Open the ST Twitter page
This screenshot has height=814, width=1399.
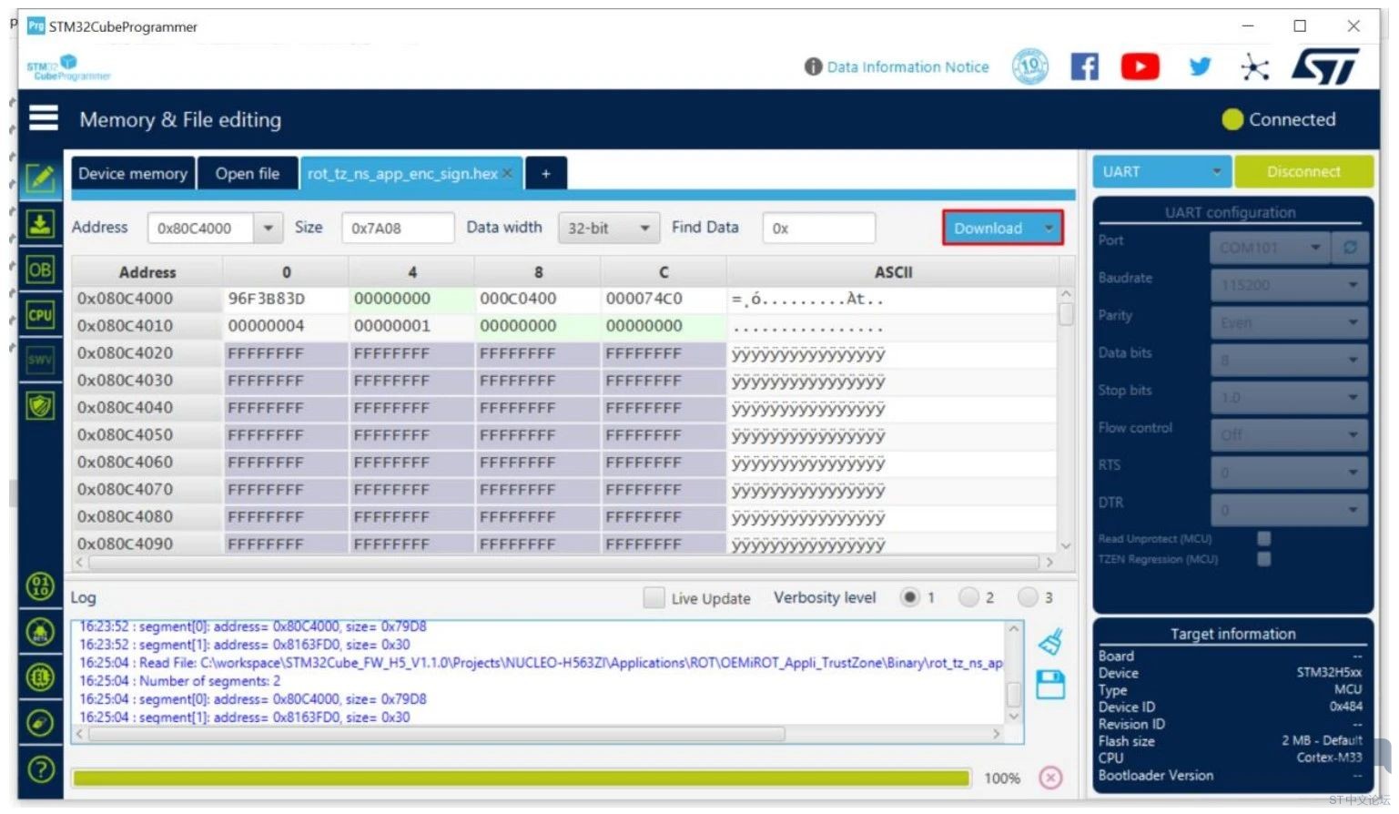[1201, 66]
